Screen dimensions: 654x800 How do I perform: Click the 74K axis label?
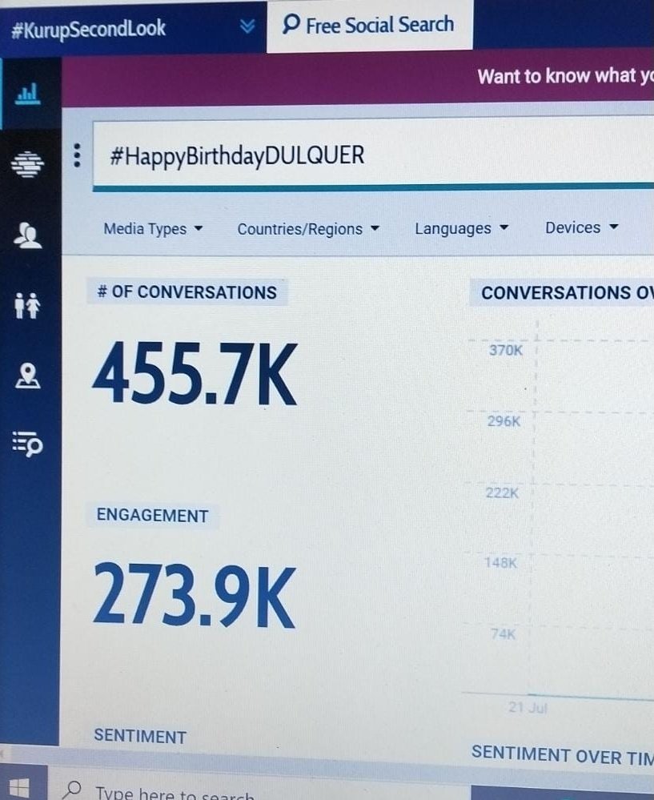point(503,634)
